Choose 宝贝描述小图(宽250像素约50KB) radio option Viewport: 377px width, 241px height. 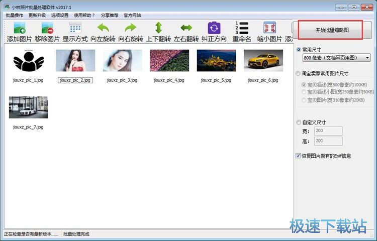[x=304, y=92]
